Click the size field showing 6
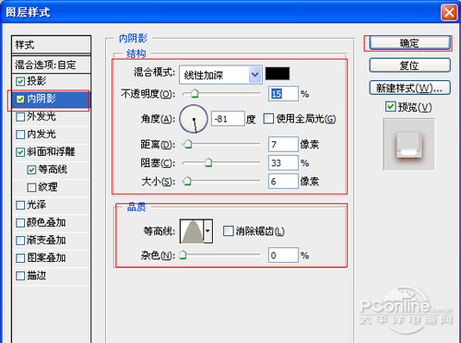The width and height of the screenshot is (461, 343). point(283,181)
